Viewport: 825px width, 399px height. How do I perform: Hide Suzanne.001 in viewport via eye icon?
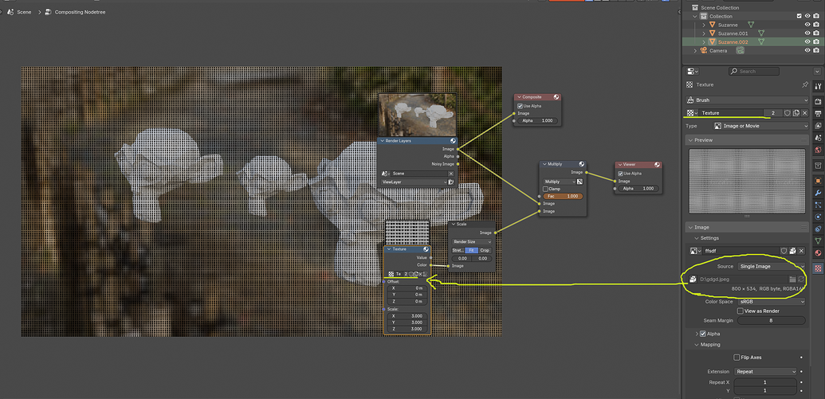click(807, 33)
